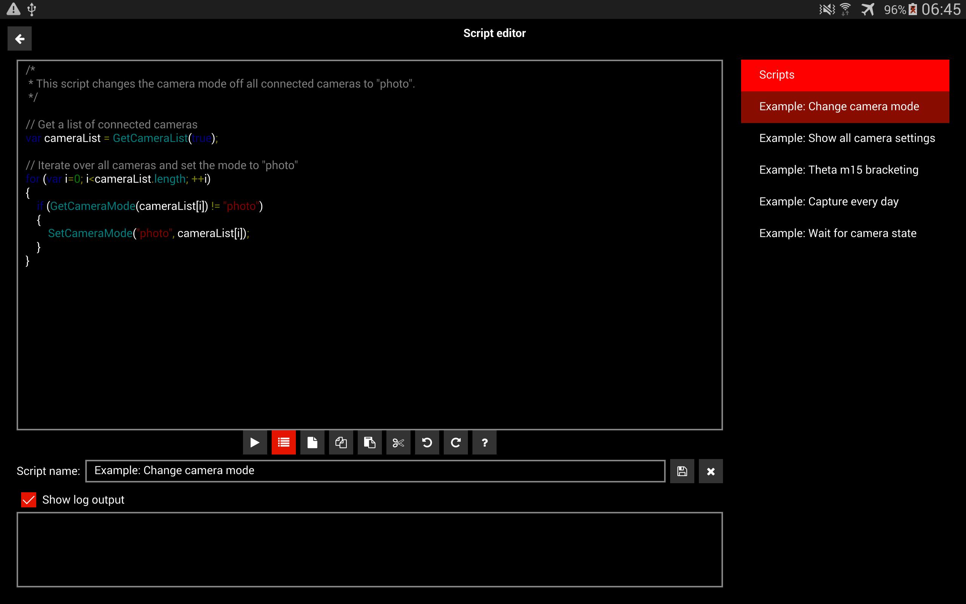The width and height of the screenshot is (966, 604).
Task: Undo the last edit
Action: pos(427,442)
